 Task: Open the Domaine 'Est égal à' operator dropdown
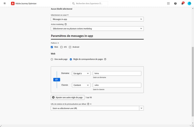[81, 74]
